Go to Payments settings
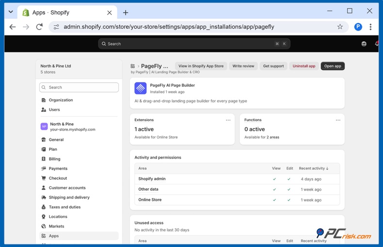Viewport: 383px width, 247px height. [79, 168]
